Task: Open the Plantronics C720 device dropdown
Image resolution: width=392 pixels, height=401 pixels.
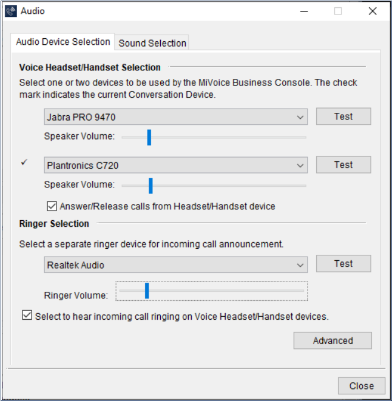Action: click(176, 165)
